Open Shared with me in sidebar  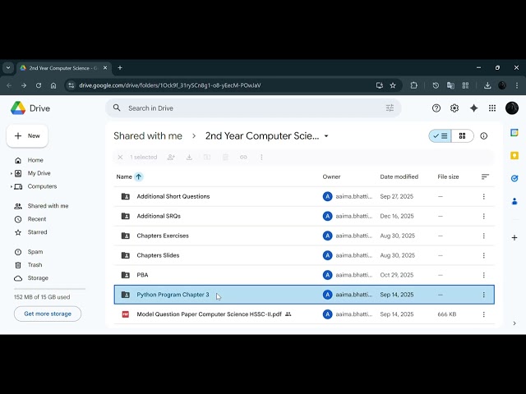(48, 206)
